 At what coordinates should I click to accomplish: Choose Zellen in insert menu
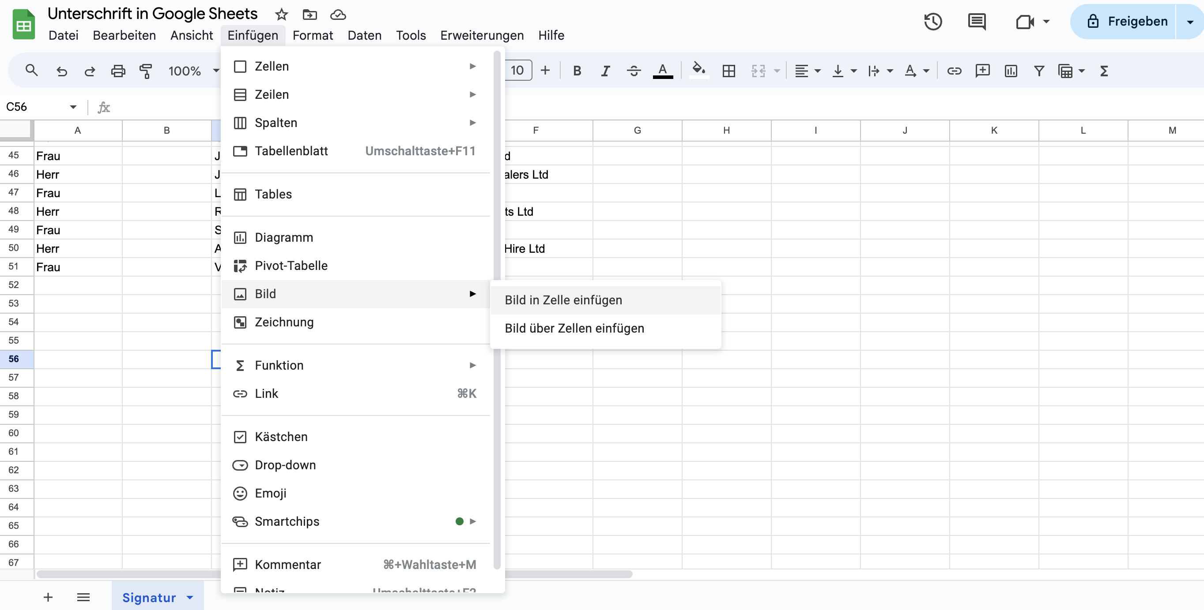click(x=356, y=66)
